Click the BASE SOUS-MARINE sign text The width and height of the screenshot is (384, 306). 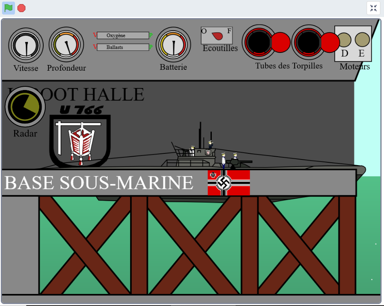point(99,183)
